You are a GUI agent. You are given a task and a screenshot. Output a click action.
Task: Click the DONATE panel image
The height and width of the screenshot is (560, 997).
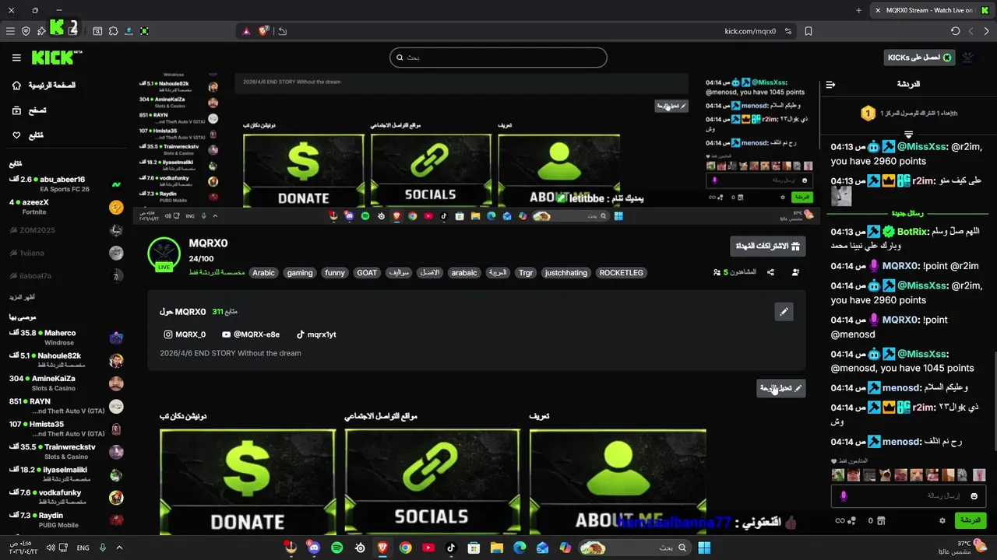click(x=248, y=481)
